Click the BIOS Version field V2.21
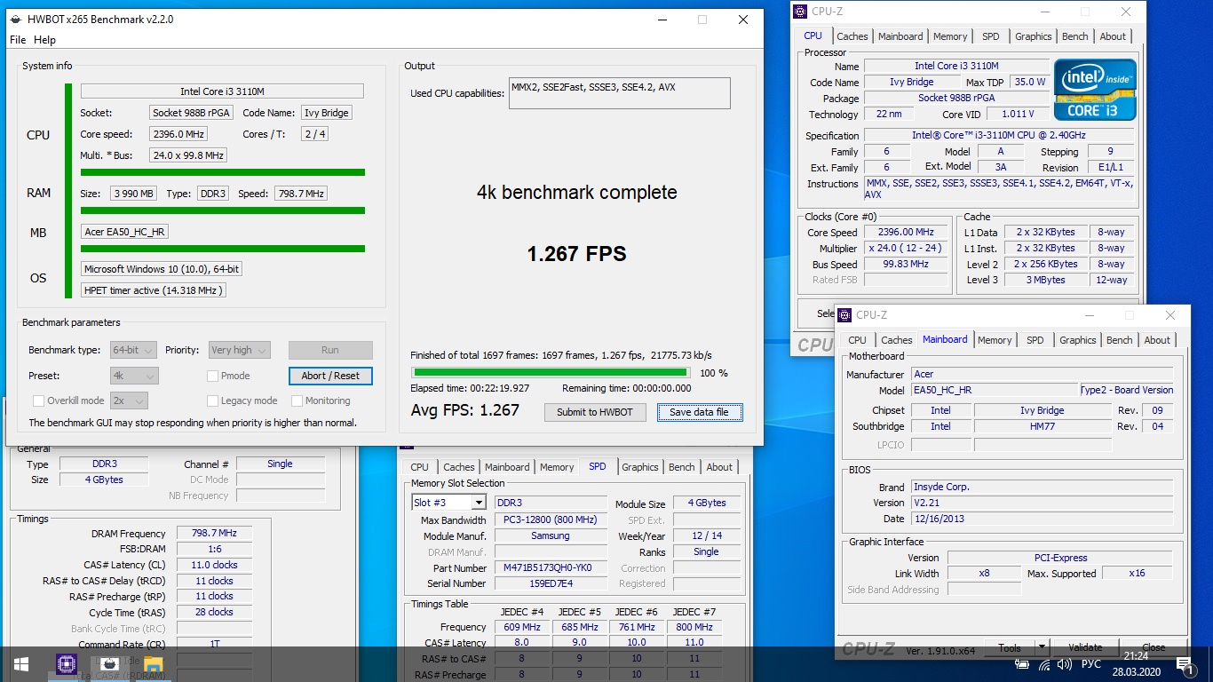 [x=1043, y=503]
